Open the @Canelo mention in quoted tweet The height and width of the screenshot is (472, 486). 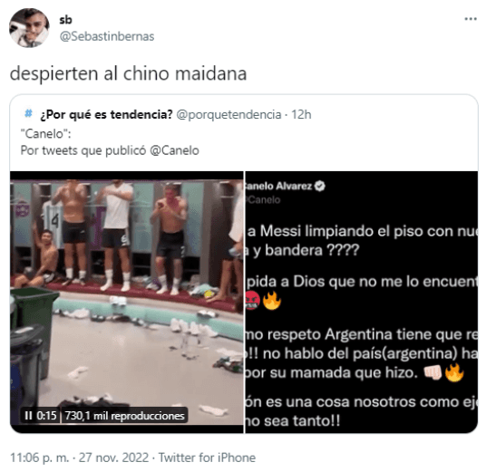[174, 150]
